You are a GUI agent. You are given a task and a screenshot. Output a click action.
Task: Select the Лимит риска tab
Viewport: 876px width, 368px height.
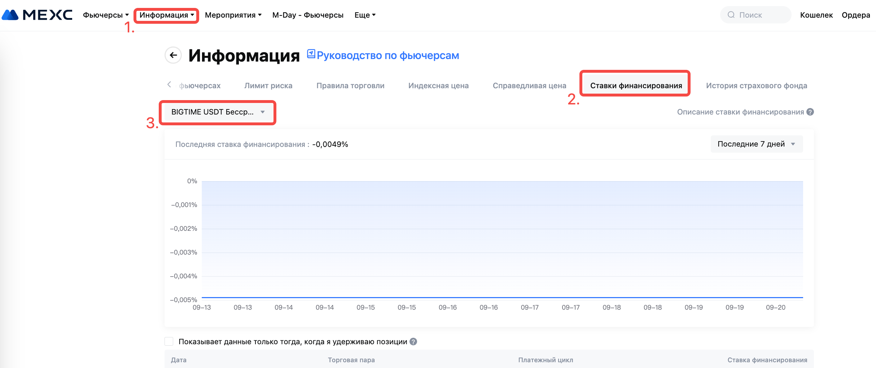pyautogui.click(x=268, y=86)
